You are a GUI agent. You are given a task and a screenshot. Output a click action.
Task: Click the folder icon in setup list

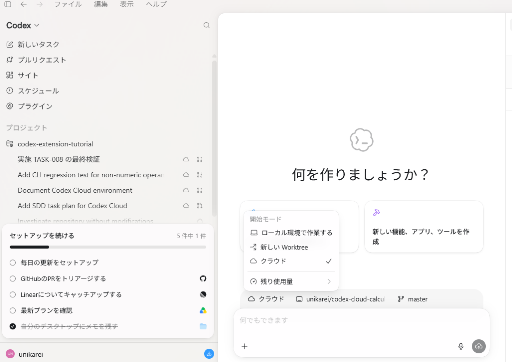(x=203, y=326)
